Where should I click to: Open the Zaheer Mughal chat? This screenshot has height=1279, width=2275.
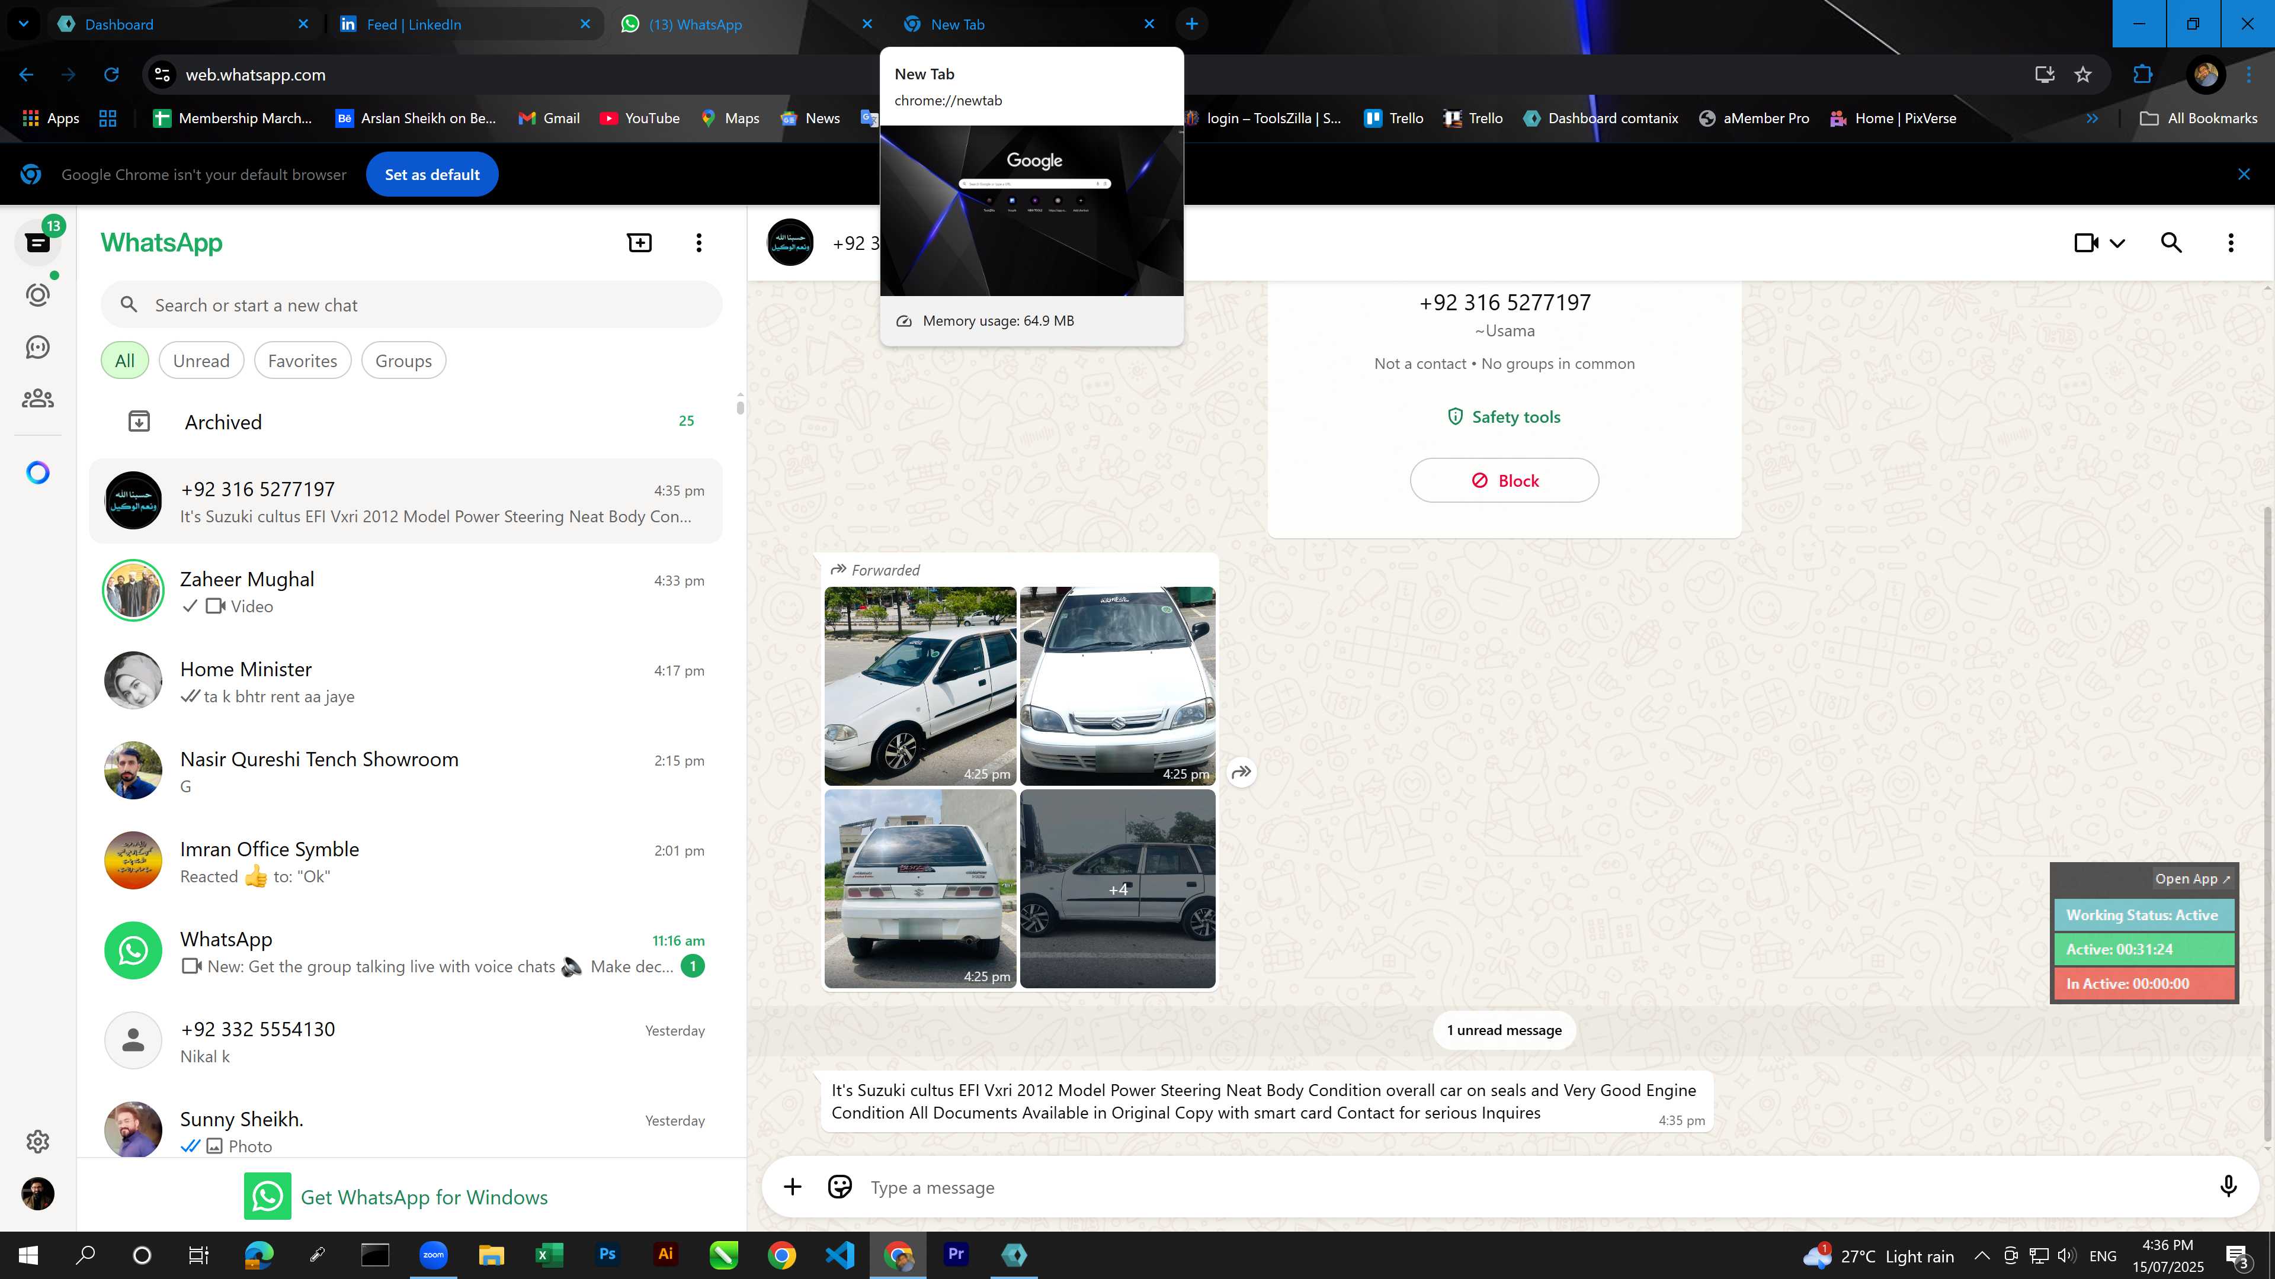[405, 592]
